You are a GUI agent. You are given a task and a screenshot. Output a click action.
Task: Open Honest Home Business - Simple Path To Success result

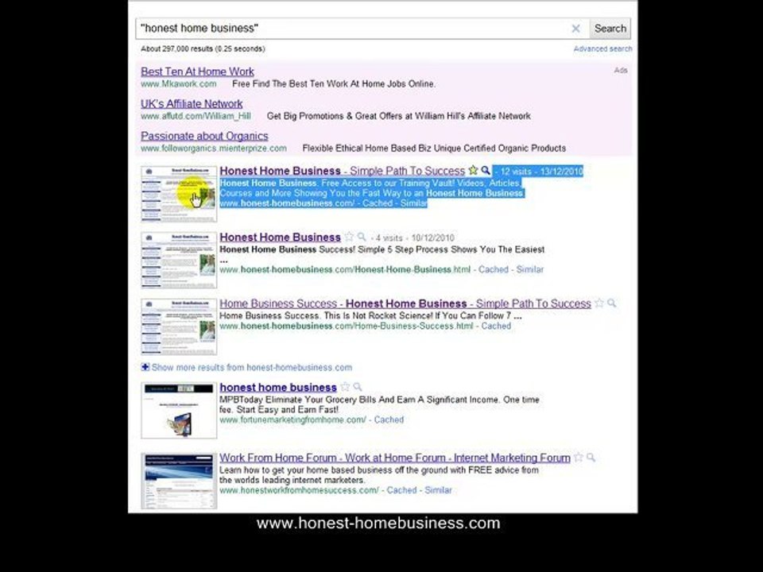click(342, 172)
